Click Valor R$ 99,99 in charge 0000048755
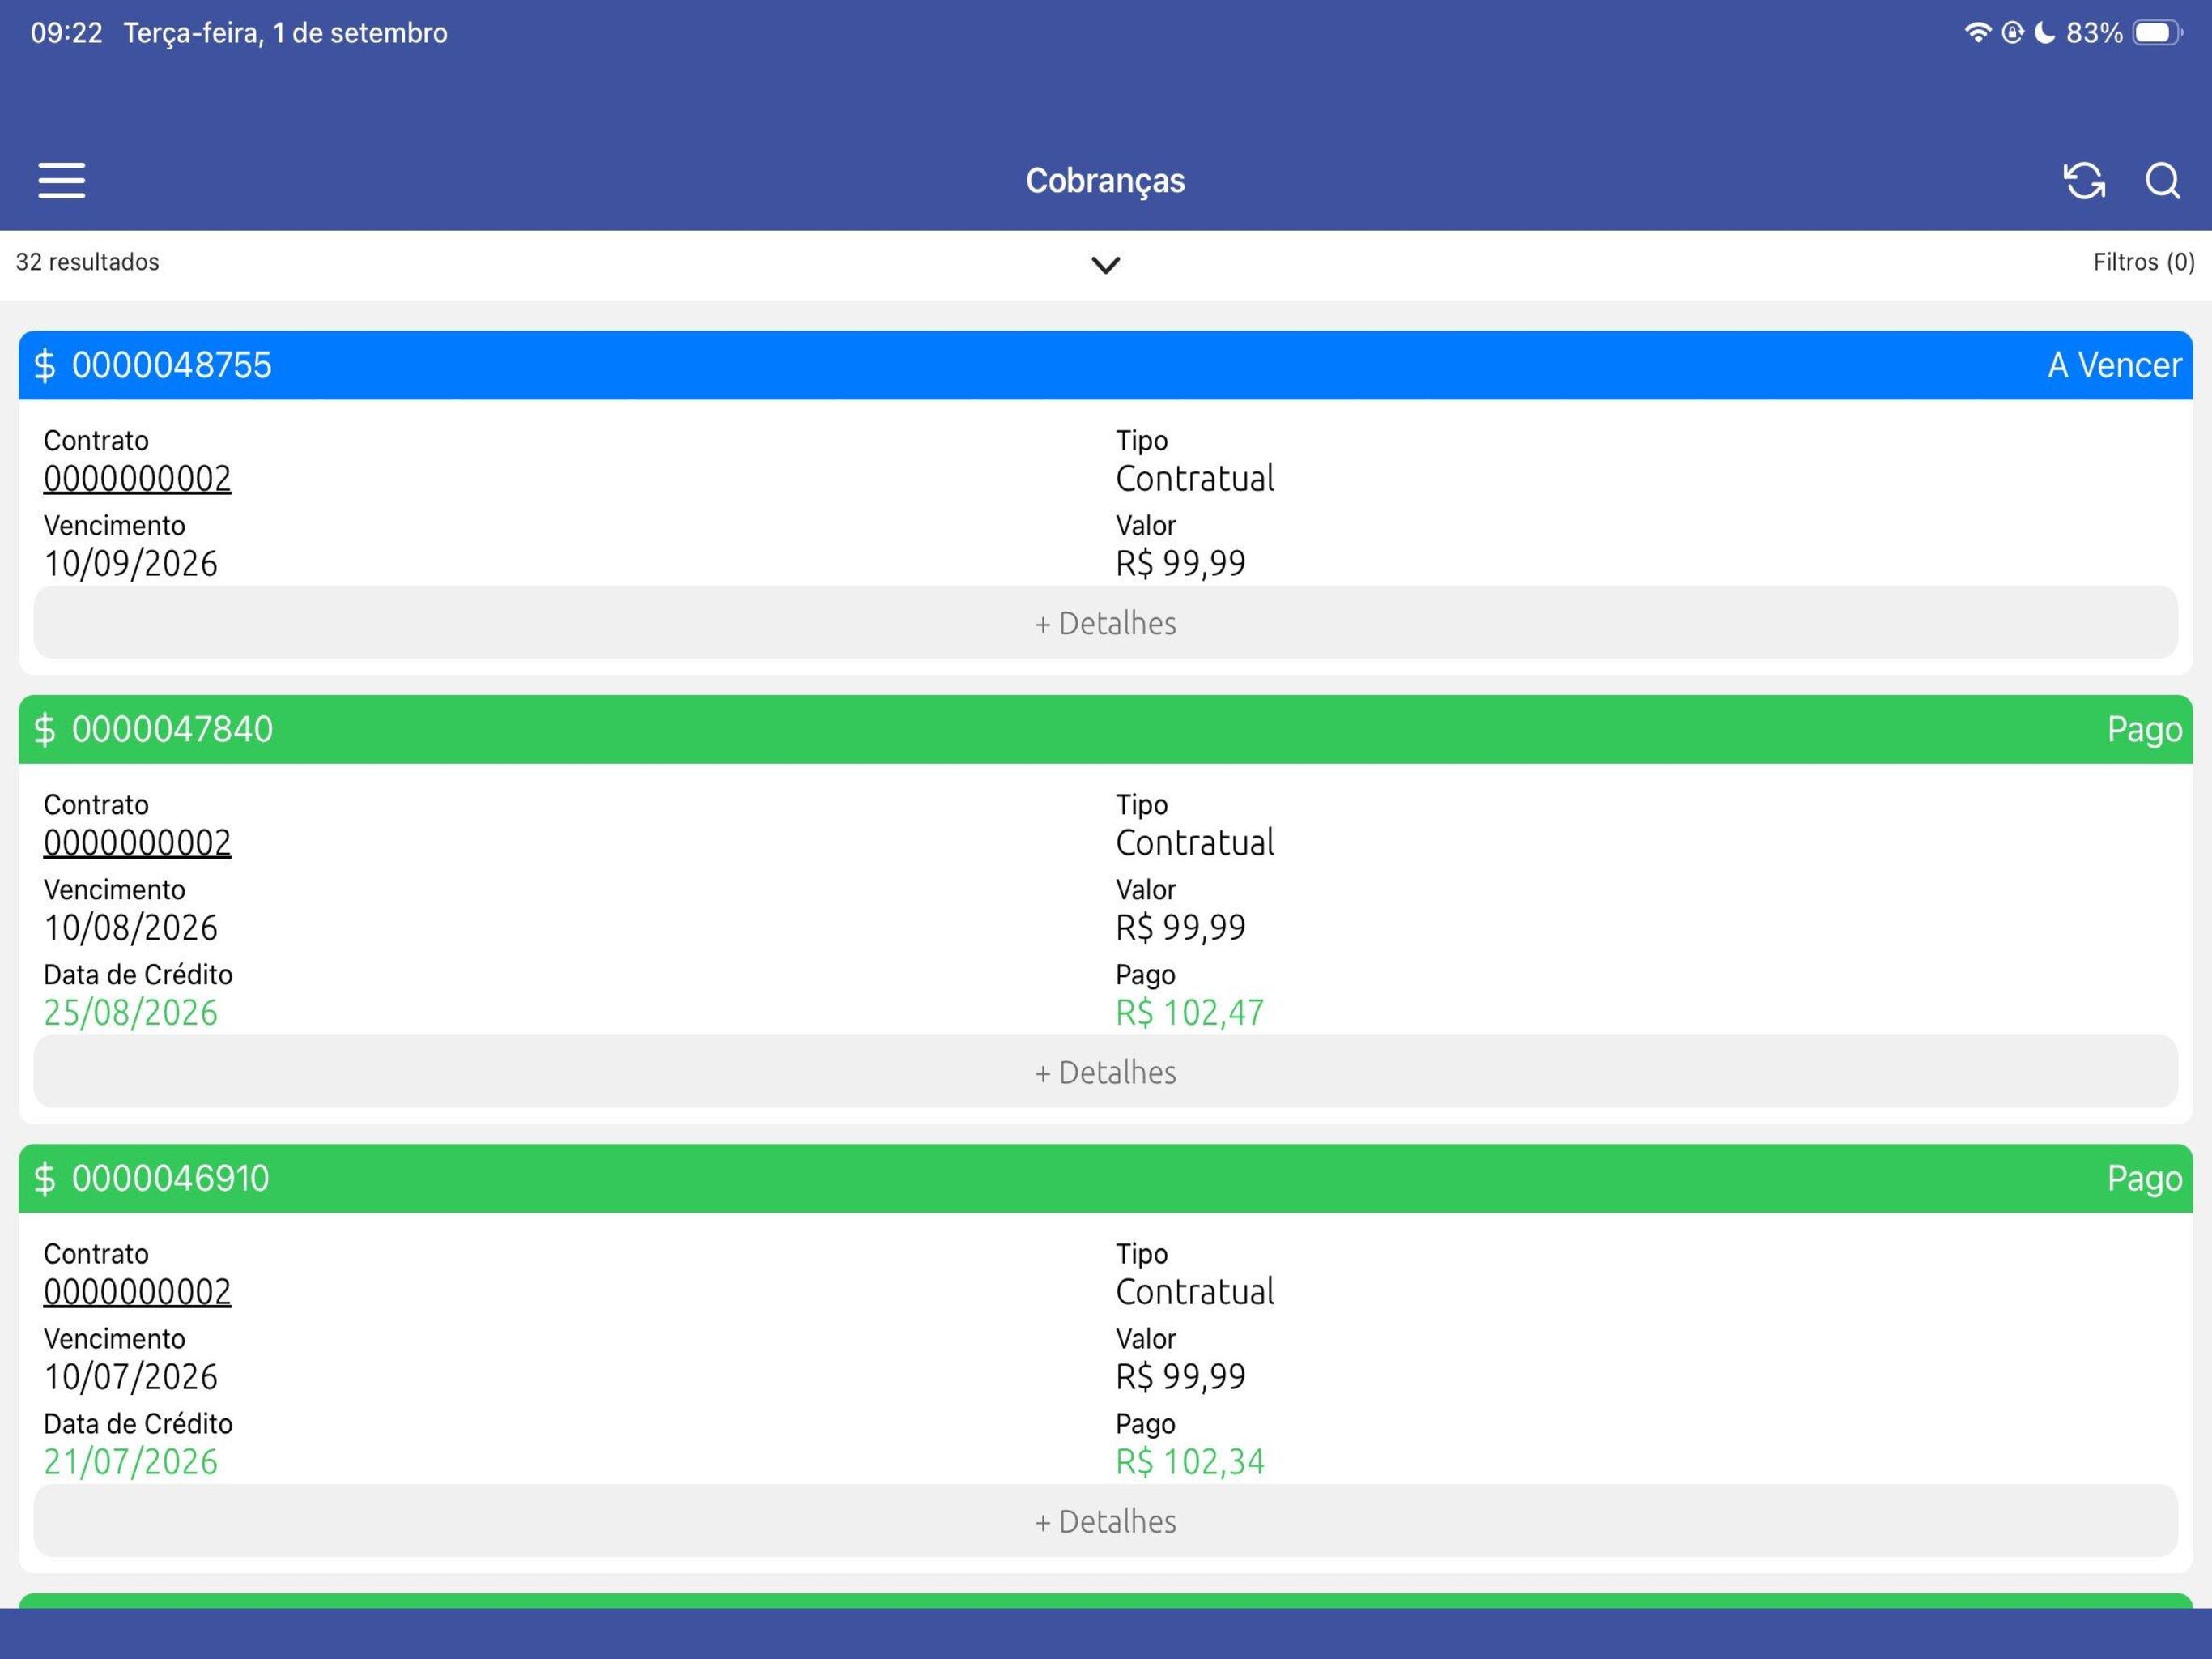 1181,565
